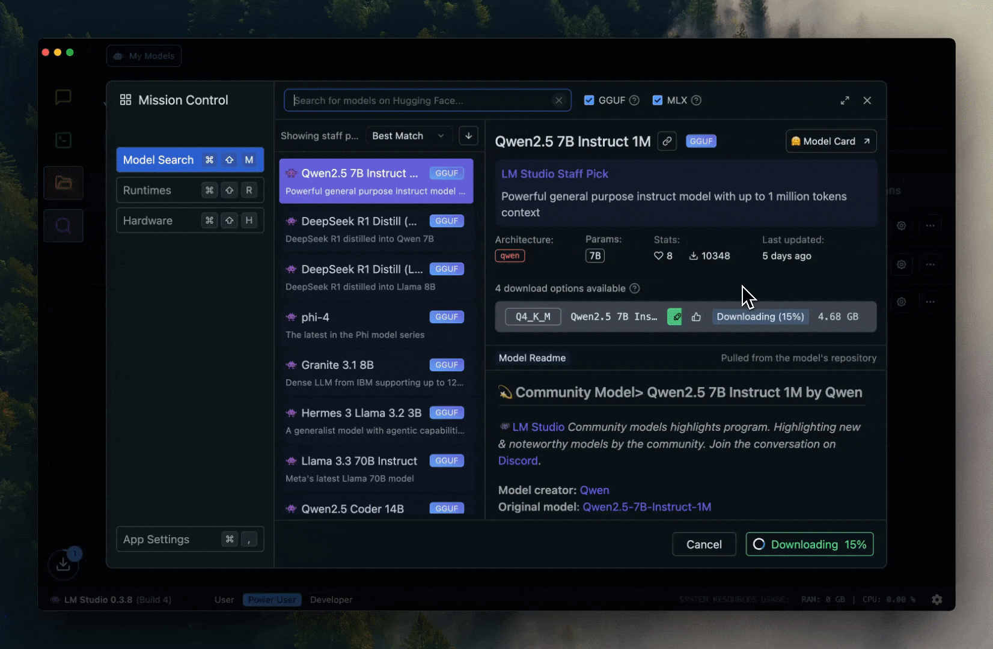993x649 pixels.
Task: Open the Discord link
Action: click(x=518, y=461)
